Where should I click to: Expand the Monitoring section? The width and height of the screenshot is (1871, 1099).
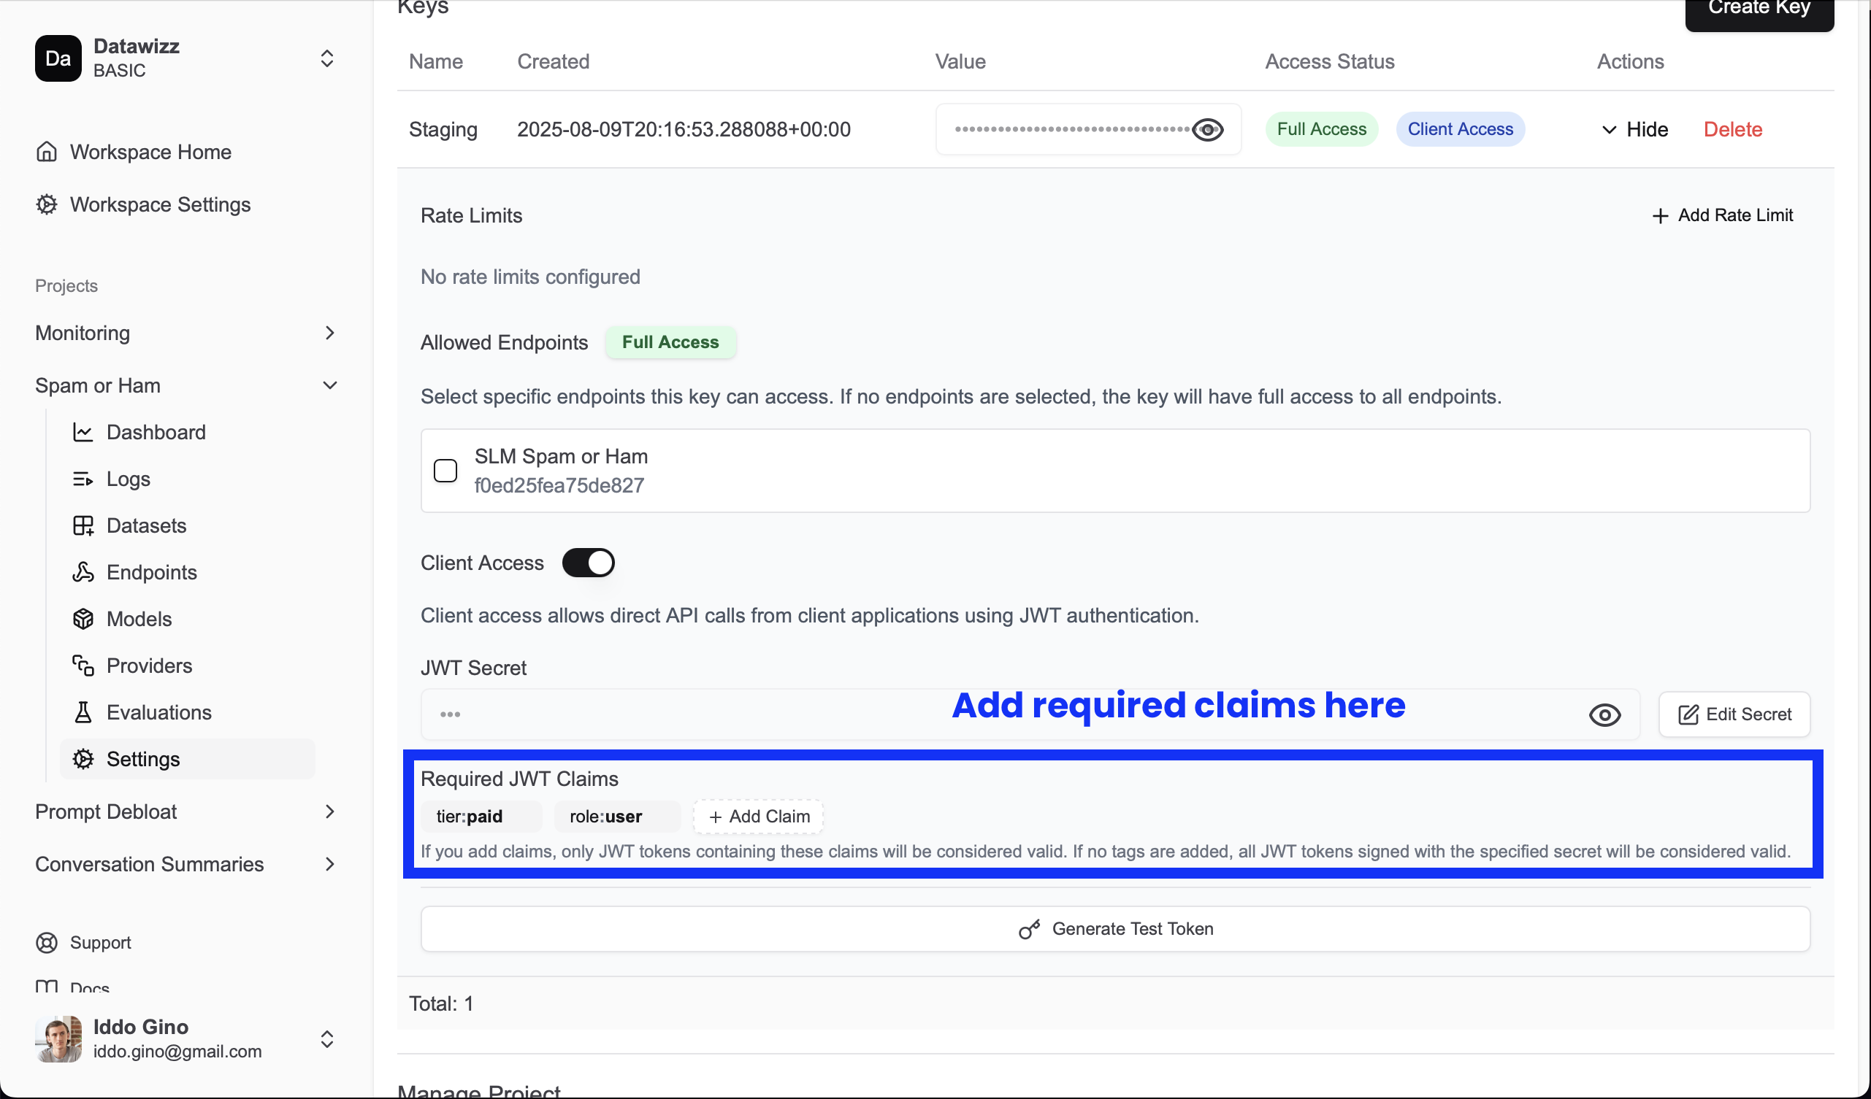point(330,333)
